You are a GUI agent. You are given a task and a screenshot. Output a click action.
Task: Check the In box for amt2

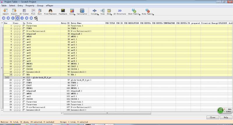(24, 42)
